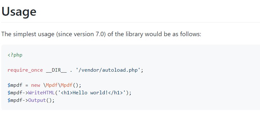
Task: Click the WriteHTML method name
Action: point(41,93)
